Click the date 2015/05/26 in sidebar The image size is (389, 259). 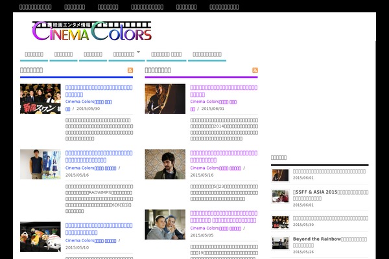[x=303, y=252]
